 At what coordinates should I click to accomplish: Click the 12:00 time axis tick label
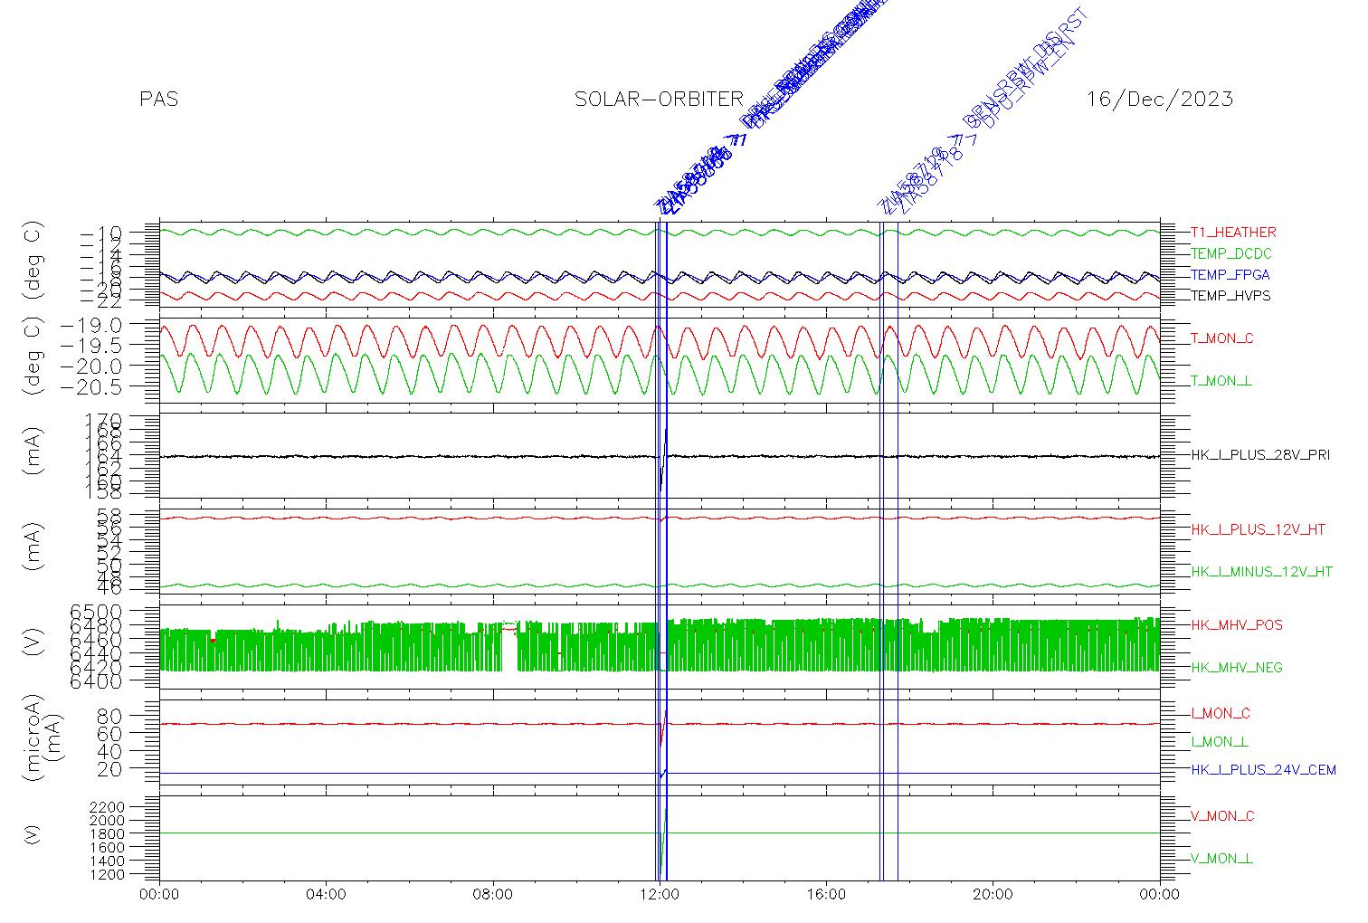pyautogui.click(x=660, y=895)
